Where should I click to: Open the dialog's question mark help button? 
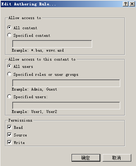coord(126,4)
